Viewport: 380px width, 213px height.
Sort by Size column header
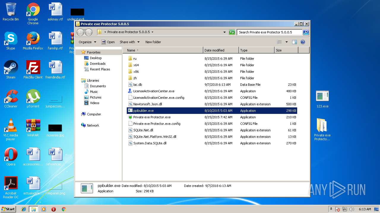286,50
